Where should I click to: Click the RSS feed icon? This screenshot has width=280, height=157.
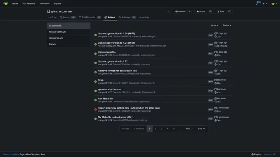click(168, 11)
